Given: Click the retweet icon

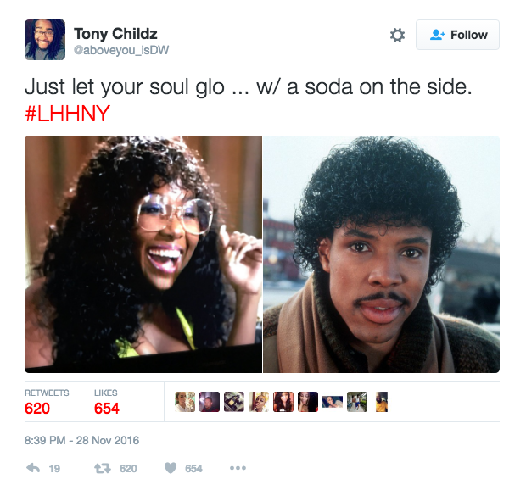Looking at the screenshot, I should pos(103,468).
